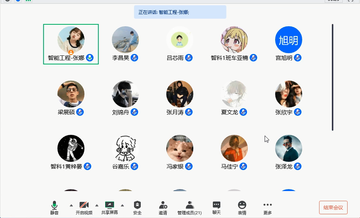360x218 pixels.
Task: Click the muted mic icon next to 刘锦舟
Action: [134, 112]
